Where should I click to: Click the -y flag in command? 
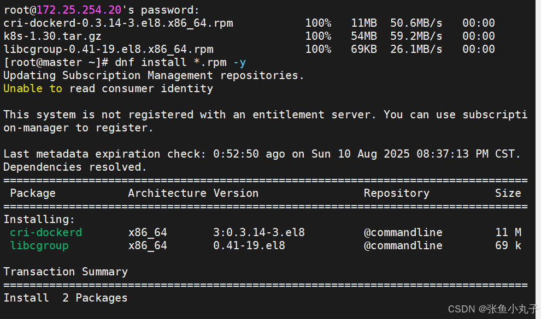(x=239, y=62)
